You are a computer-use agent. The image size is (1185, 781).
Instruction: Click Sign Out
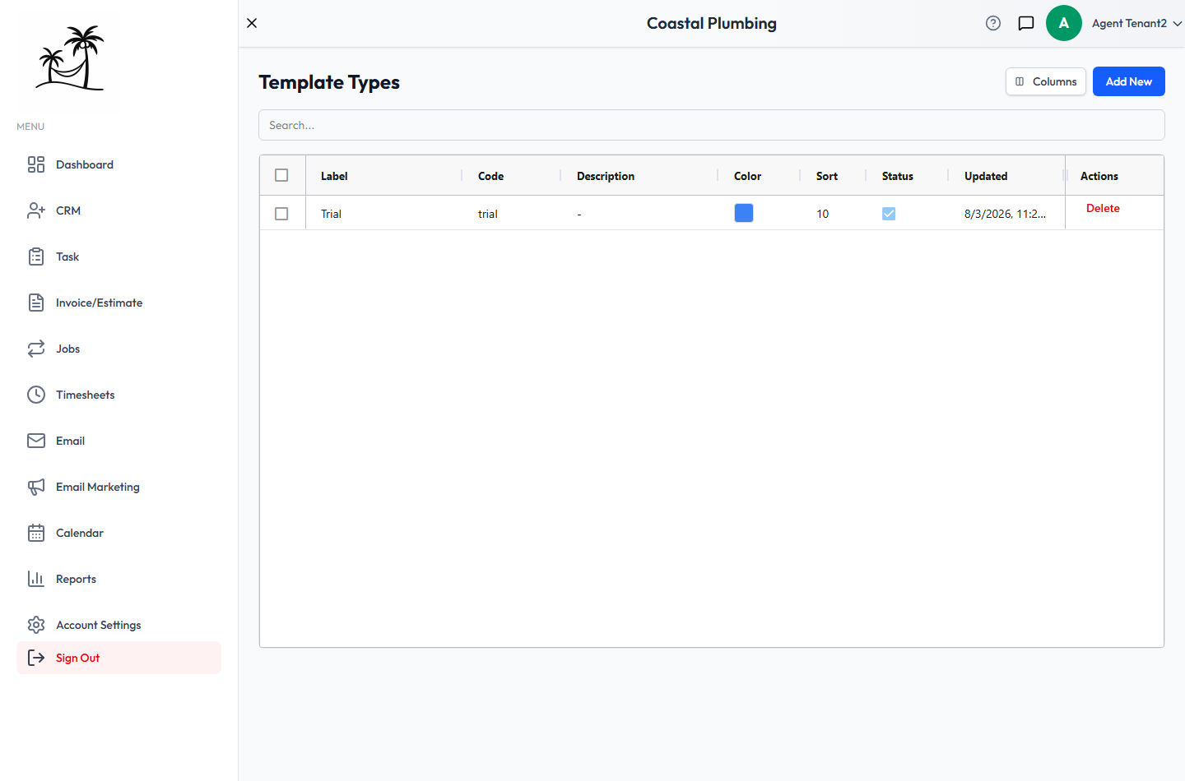click(118, 658)
